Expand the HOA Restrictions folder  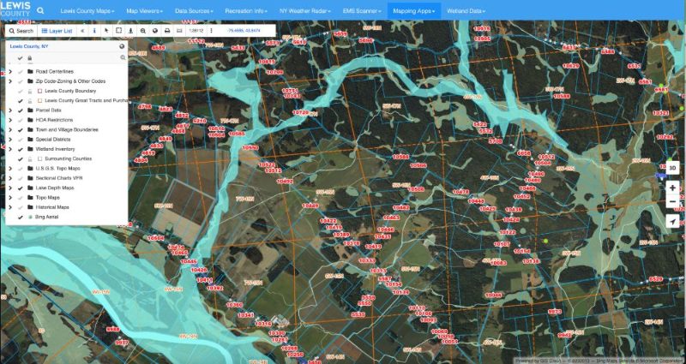pyautogui.click(x=10, y=120)
